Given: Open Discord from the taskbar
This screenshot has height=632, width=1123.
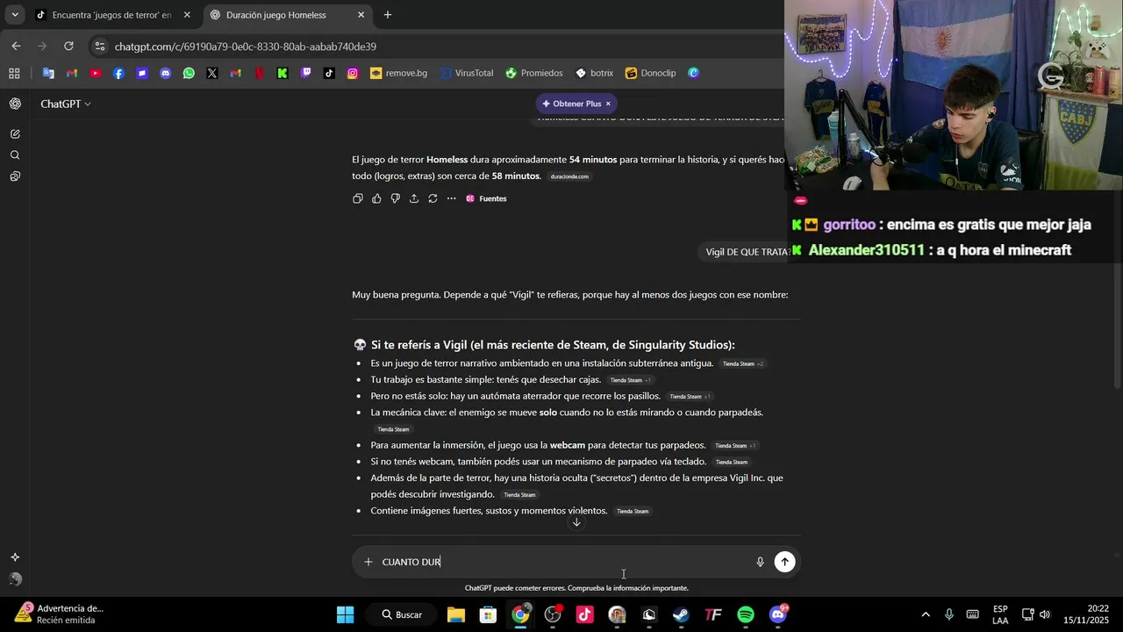Looking at the screenshot, I should tap(778, 614).
